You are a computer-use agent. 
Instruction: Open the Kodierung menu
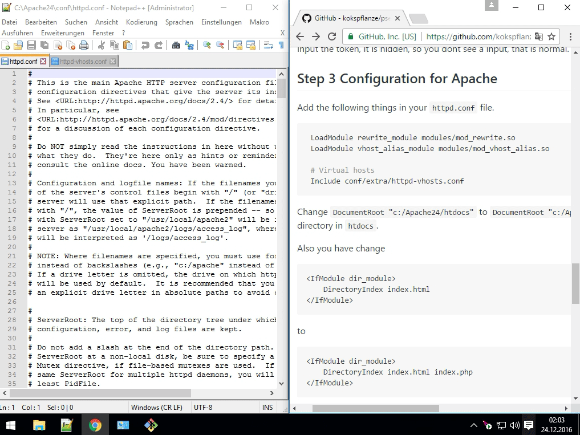tap(141, 22)
